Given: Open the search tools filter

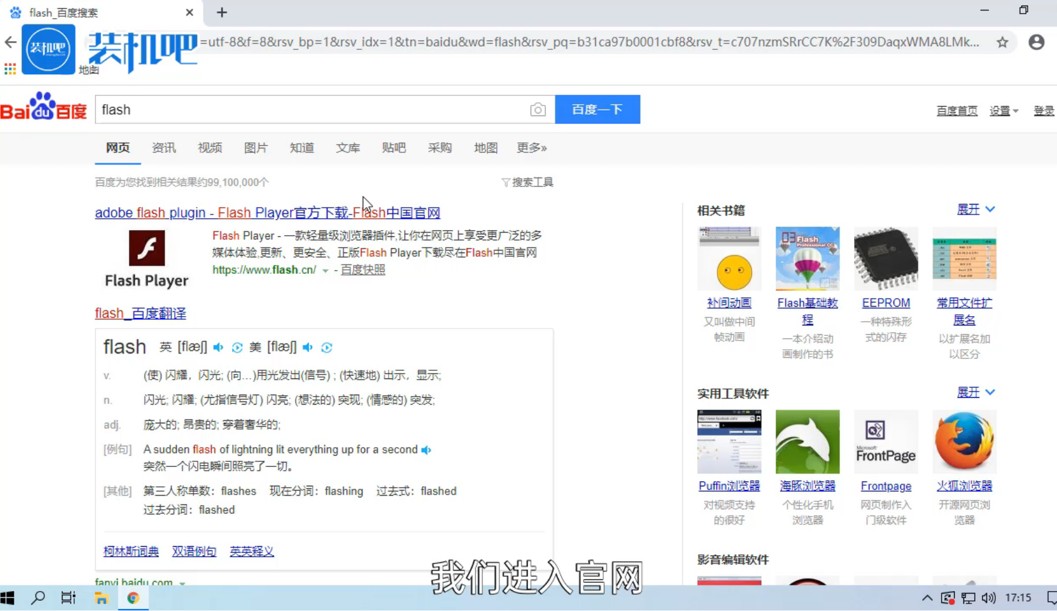Looking at the screenshot, I should (527, 182).
